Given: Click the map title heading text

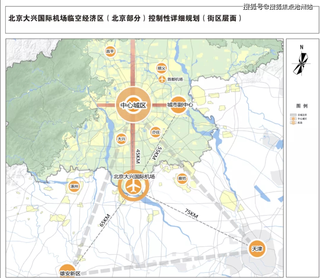Looking at the screenshot, I should (x=125, y=18).
